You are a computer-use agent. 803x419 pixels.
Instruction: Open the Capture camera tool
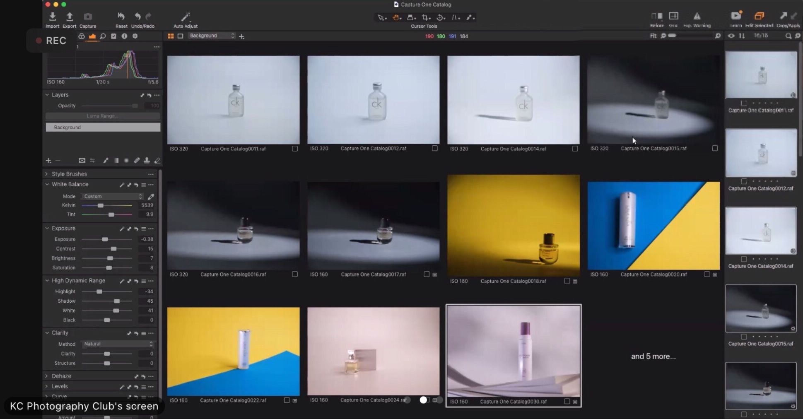(x=88, y=17)
